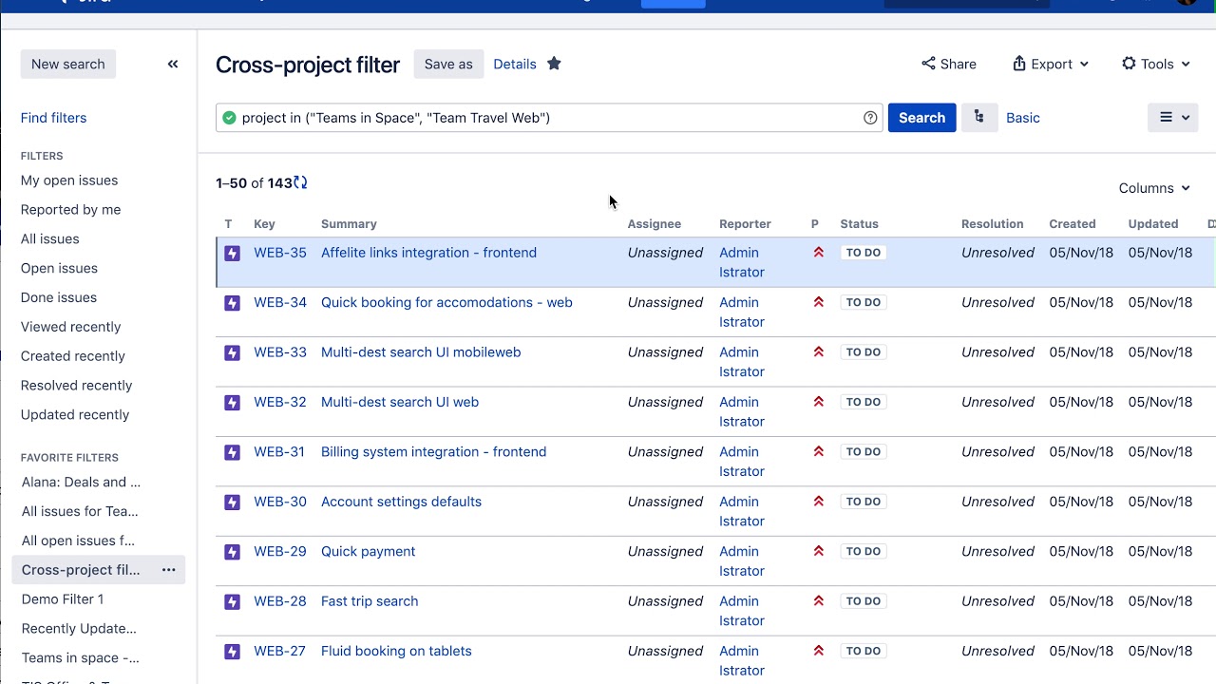This screenshot has width=1216, height=684.
Task: Sort by the Status column header
Action: point(859,224)
